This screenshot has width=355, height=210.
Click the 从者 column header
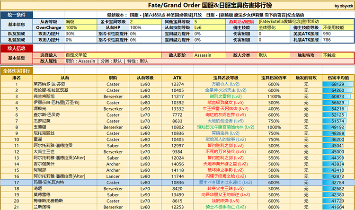tap(65, 78)
